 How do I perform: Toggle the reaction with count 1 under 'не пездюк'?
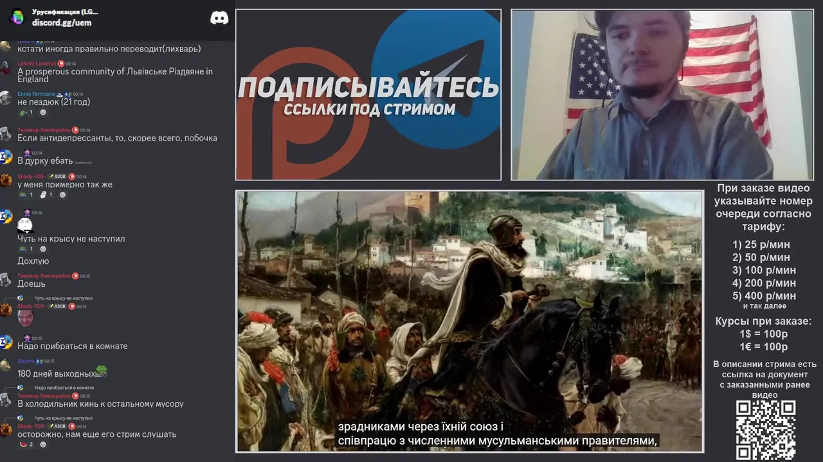tap(26, 112)
